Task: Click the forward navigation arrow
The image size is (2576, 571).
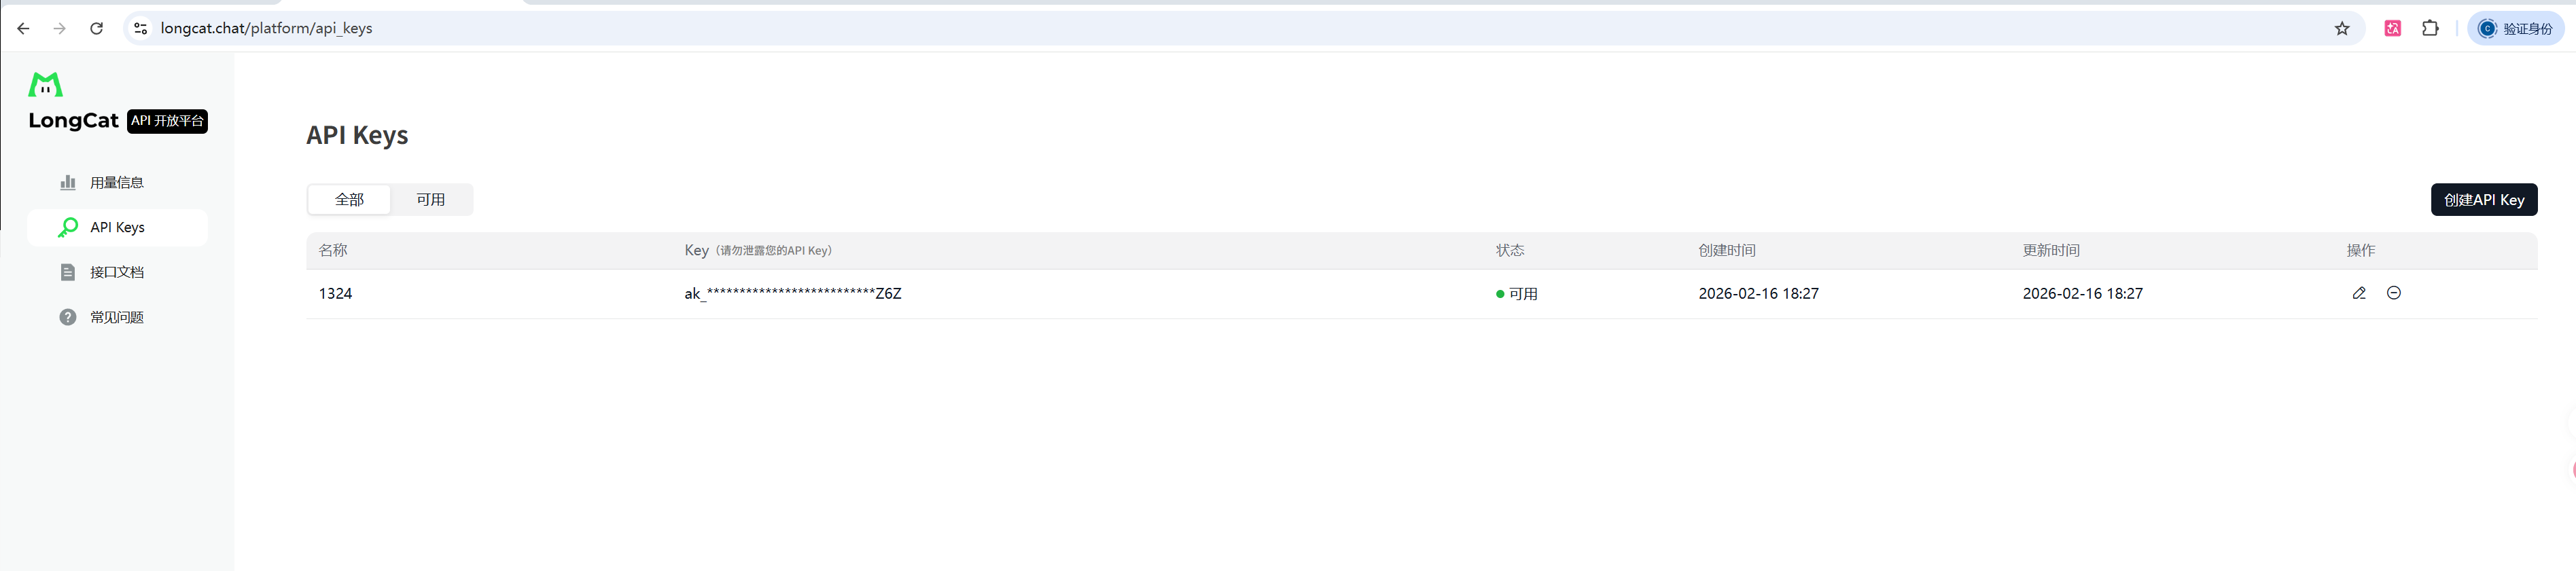Action: tap(60, 29)
